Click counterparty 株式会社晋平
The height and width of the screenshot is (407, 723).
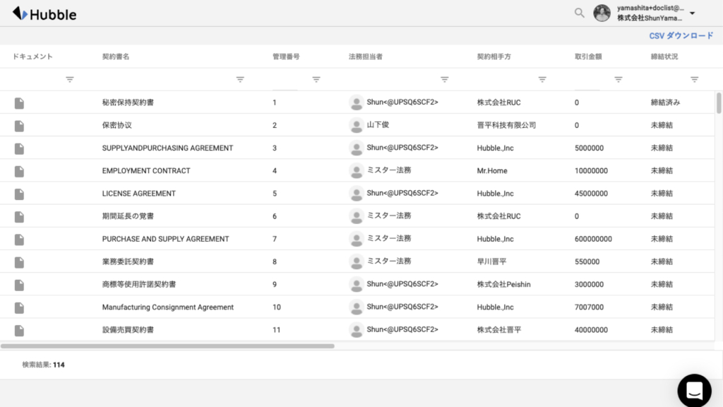499,329
